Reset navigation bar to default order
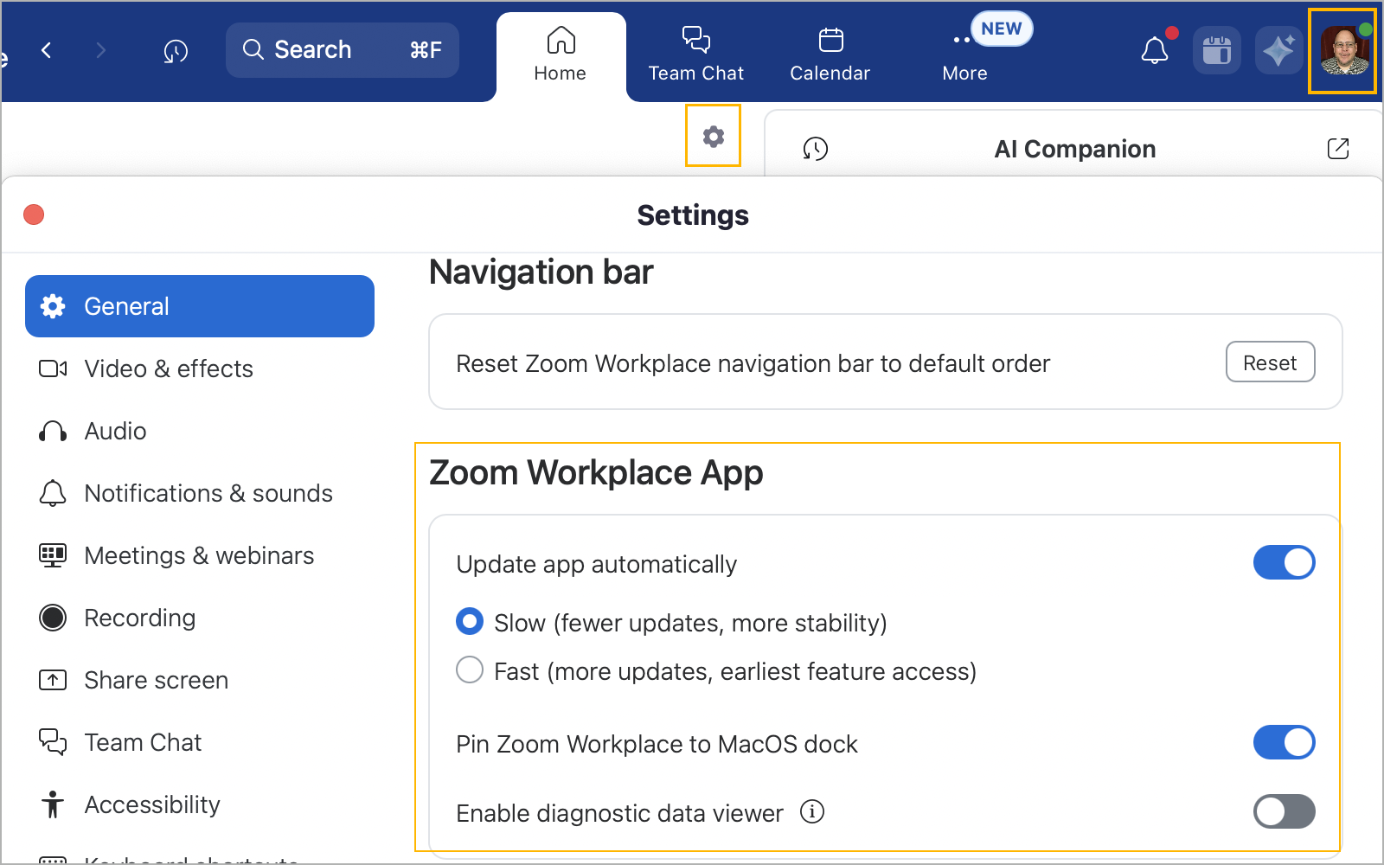Image resolution: width=1384 pixels, height=865 pixels. click(1270, 362)
